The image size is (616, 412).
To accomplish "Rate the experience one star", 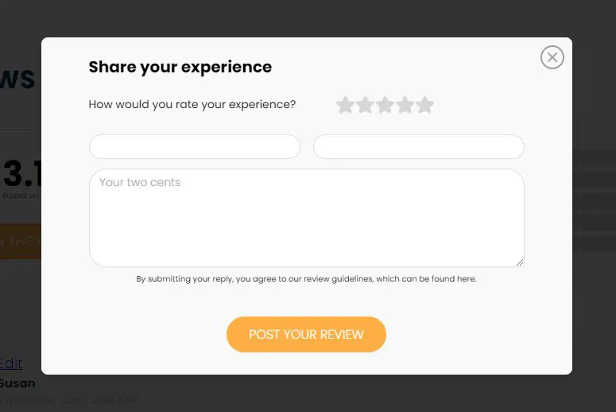I will [x=345, y=105].
